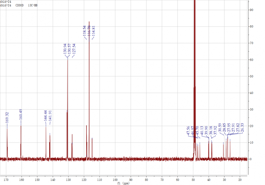Click the 28.85 peak label
Image resolution: width=265 pixels, height=185 pixels.
[224, 128]
